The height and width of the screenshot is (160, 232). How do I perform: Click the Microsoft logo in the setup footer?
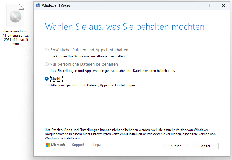[56, 145]
